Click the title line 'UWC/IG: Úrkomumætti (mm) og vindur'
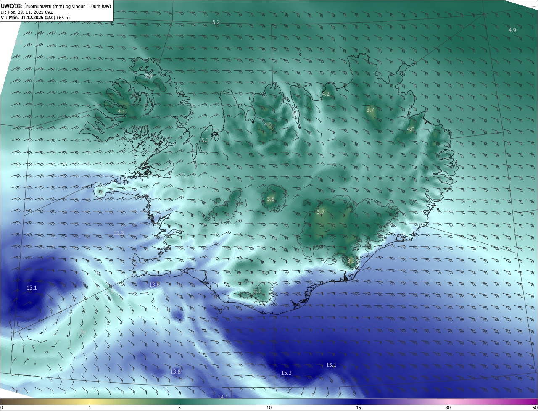The width and height of the screenshot is (538, 411). 56,6
